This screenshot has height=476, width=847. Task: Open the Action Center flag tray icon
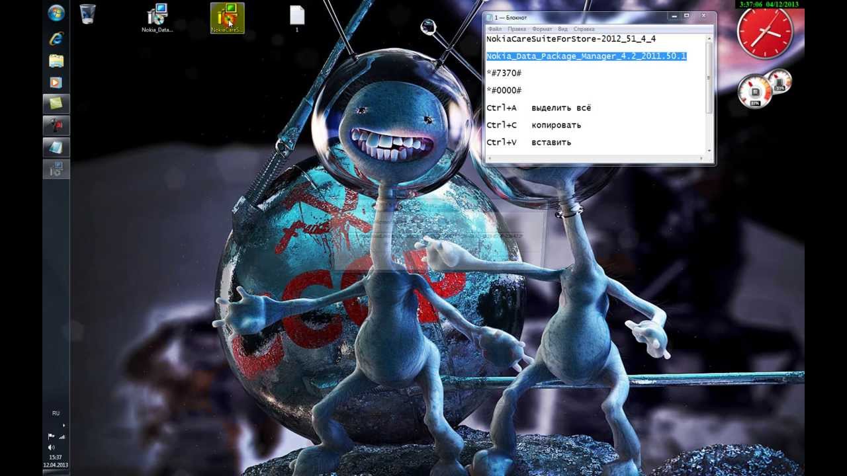[x=51, y=436]
